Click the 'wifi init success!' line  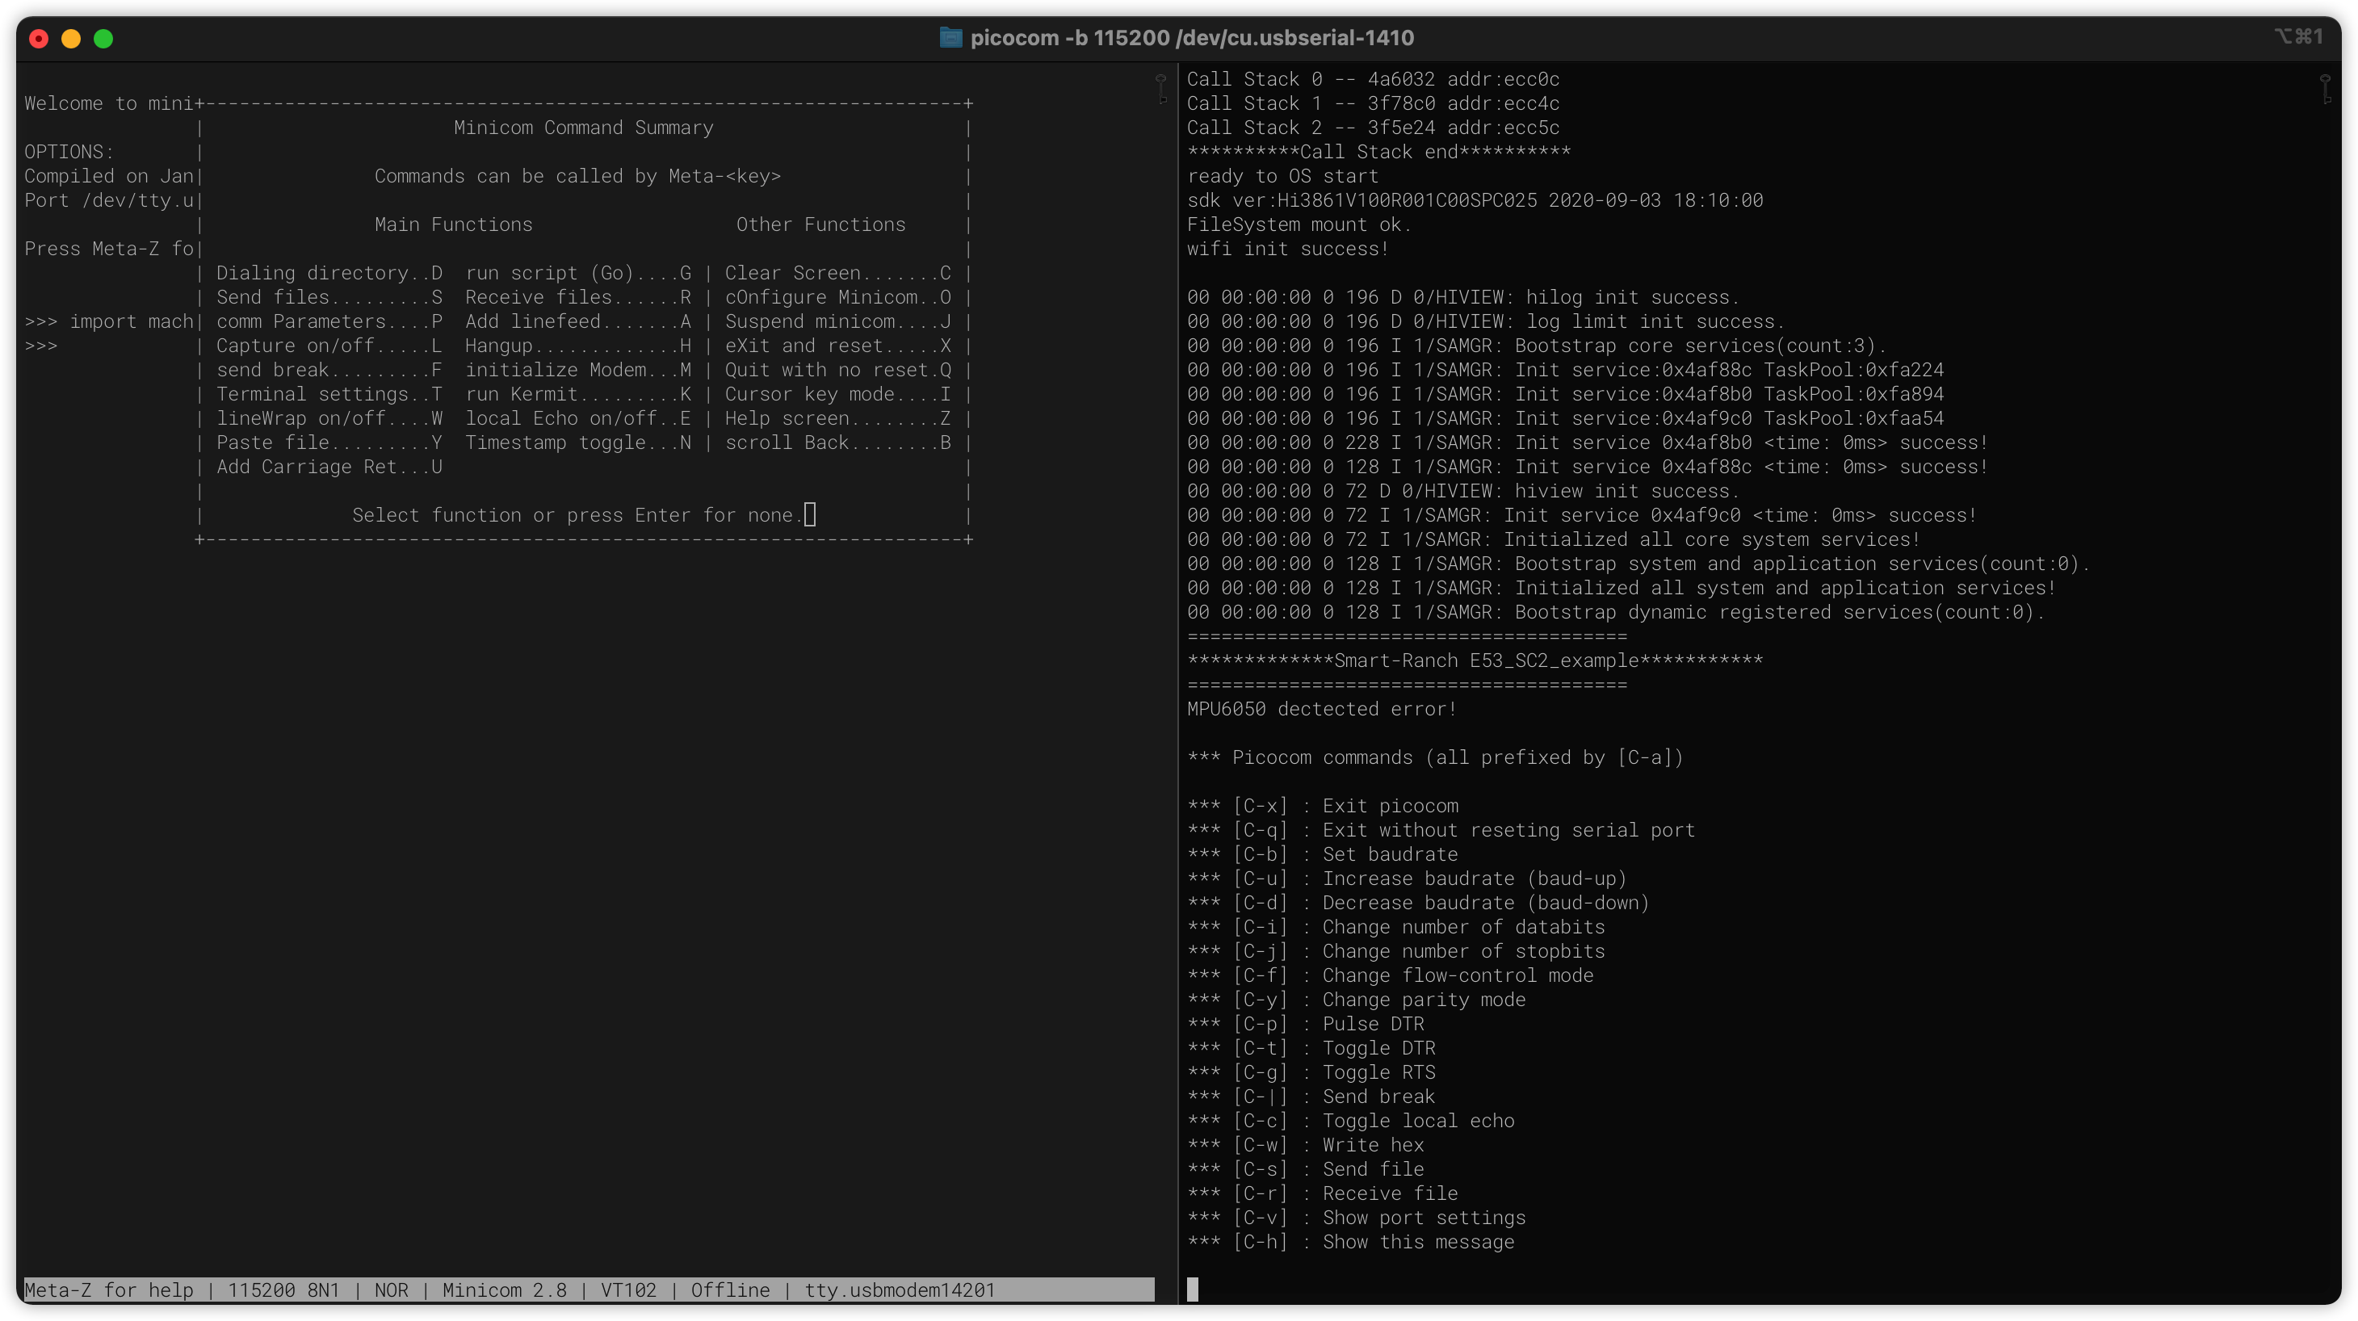click(x=1288, y=249)
